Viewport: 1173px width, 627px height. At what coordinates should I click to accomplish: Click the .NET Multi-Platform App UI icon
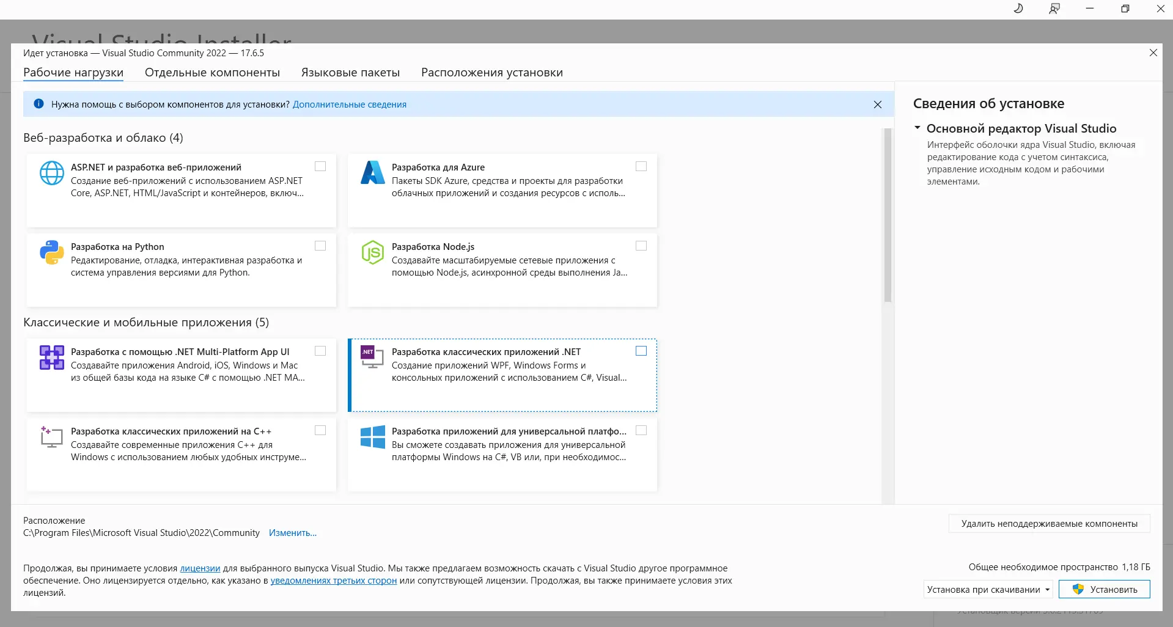(51, 358)
